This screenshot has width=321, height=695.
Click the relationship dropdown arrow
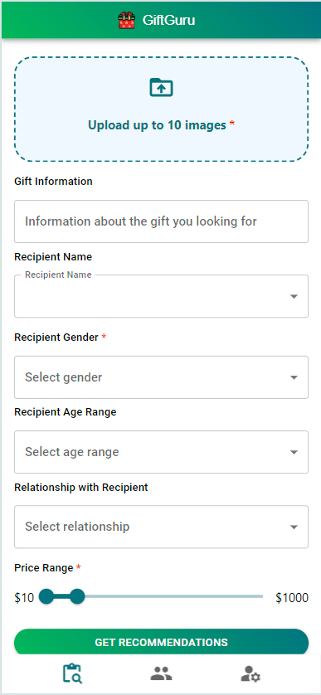click(x=294, y=527)
